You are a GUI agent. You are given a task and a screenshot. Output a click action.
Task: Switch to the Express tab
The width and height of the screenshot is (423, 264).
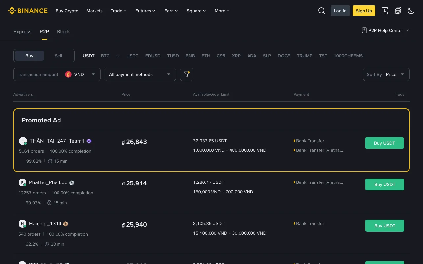(x=22, y=32)
